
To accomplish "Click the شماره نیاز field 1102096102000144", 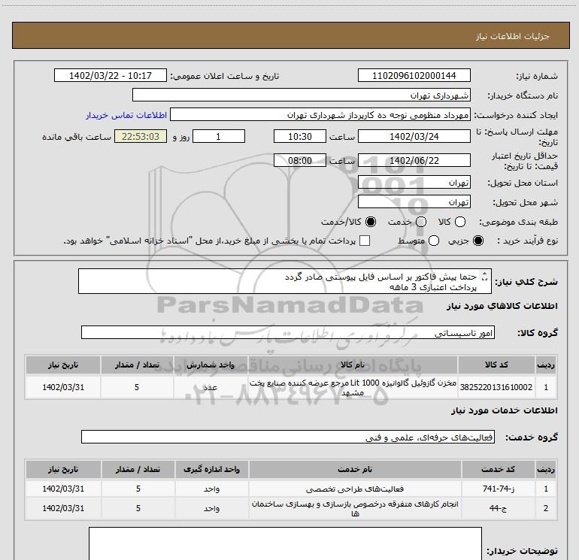I will [414, 75].
